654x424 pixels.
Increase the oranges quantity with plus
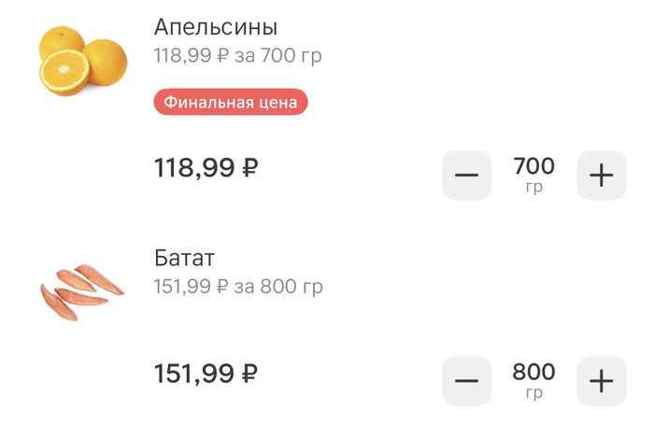(601, 175)
